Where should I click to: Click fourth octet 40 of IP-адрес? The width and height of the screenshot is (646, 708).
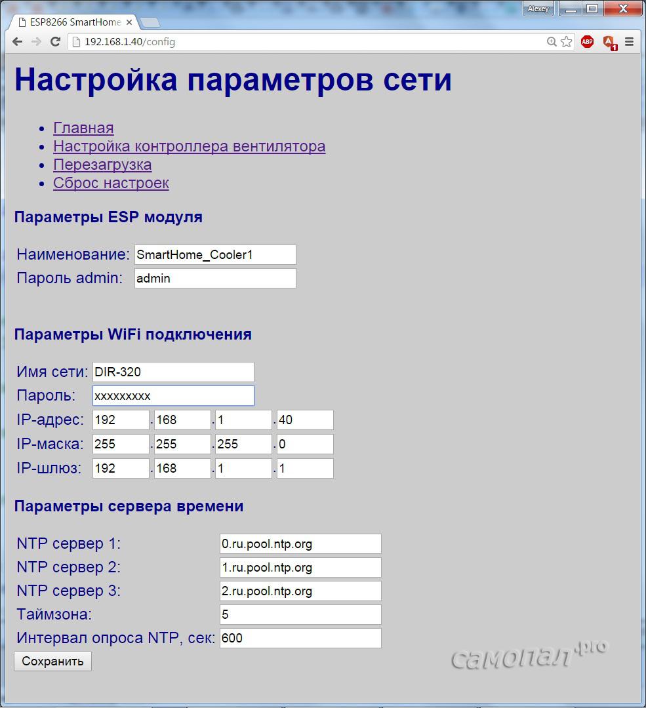(x=305, y=420)
